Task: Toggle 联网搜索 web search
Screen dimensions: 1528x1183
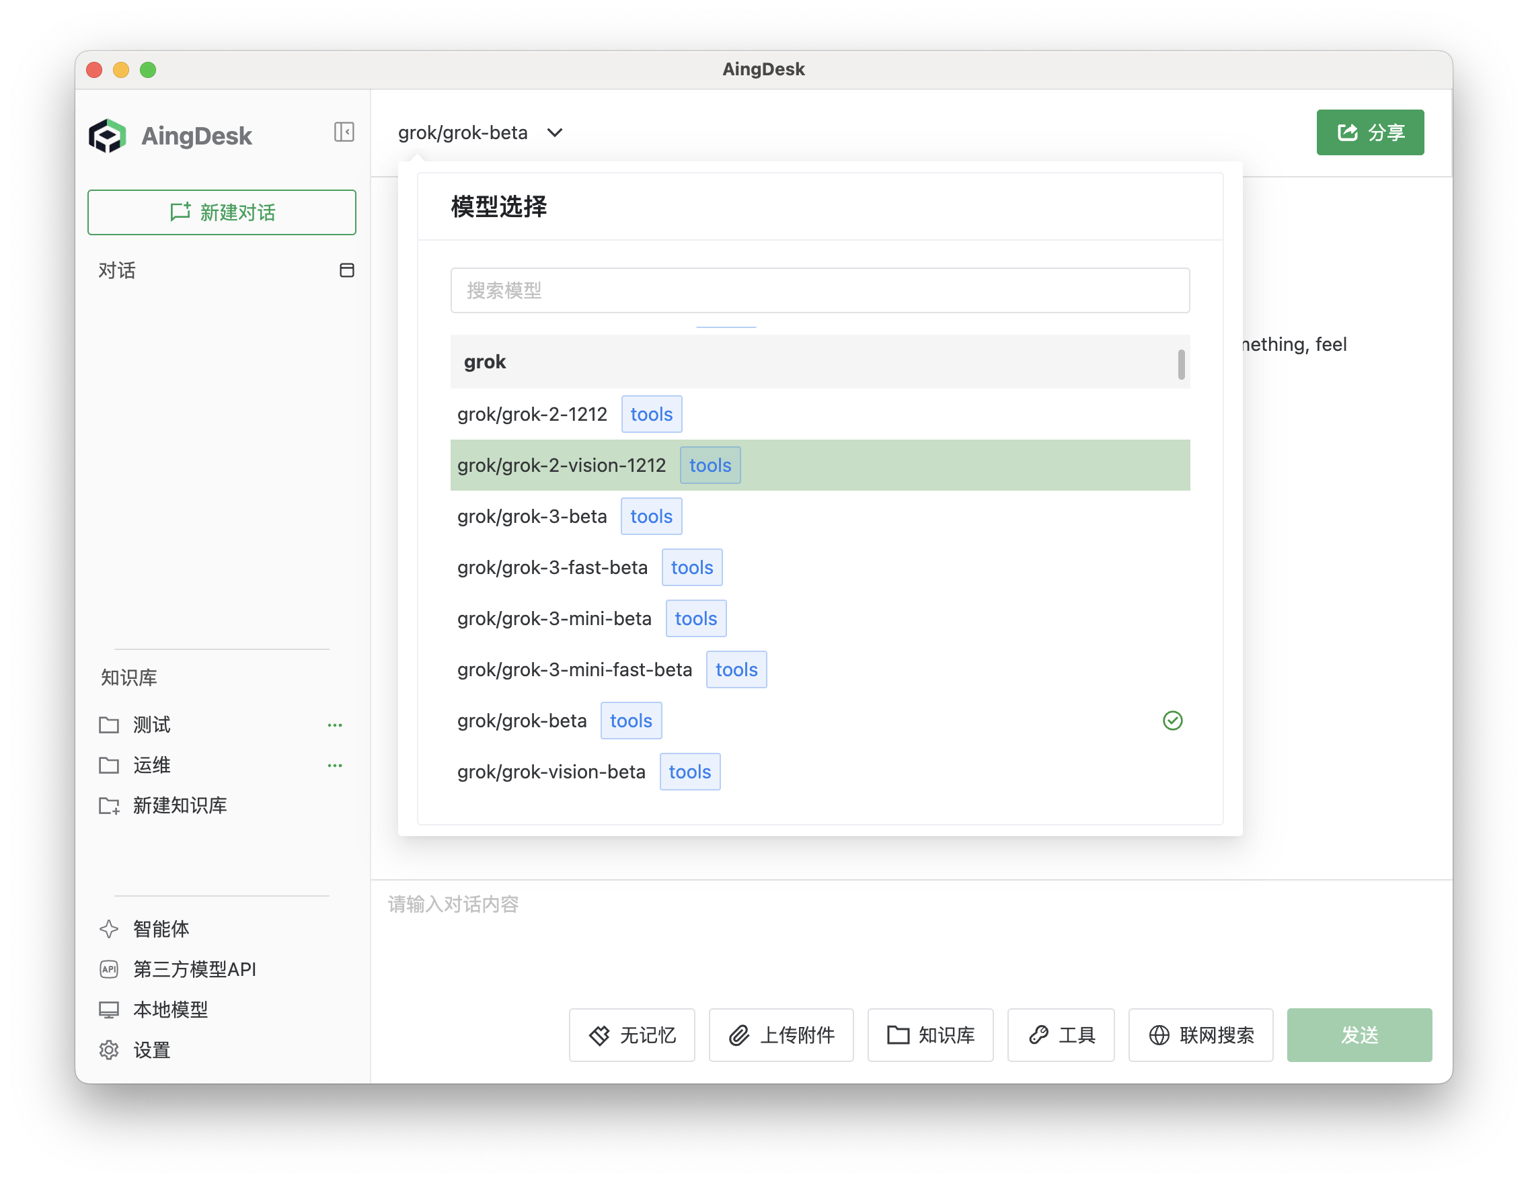Action: coord(1200,1034)
